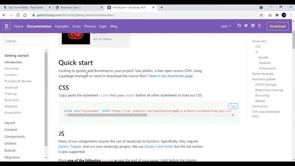Jump to Starter template in contents
Viewport: 295px width, 166px height.
click(263, 74)
